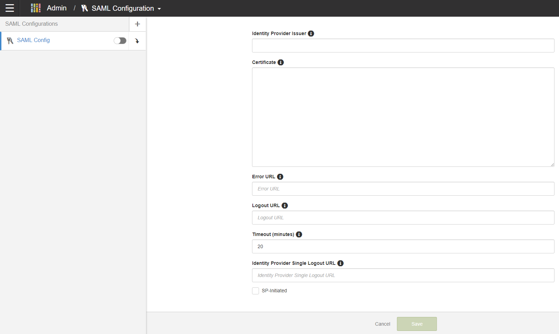Viewport: 559px width, 334px height.
Task: Select SAML Config in the sidebar list
Action: 33,40
